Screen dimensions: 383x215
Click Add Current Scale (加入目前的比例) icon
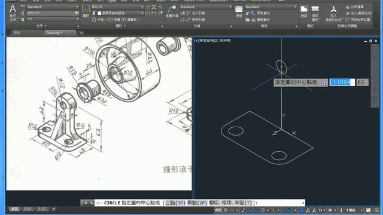[333, 13]
